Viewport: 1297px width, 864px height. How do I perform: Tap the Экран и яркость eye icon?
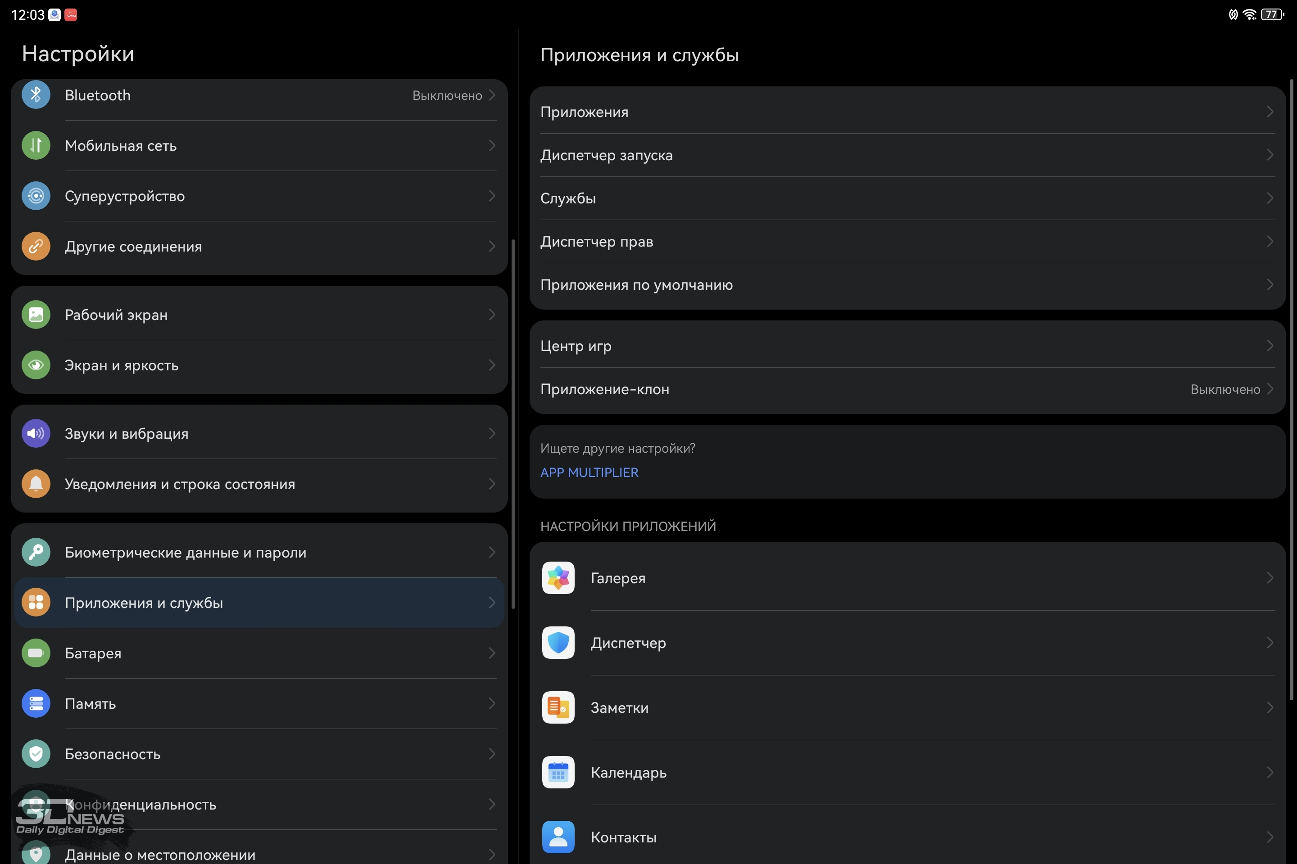[36, 365]
